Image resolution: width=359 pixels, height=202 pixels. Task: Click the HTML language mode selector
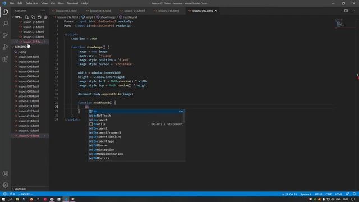[338, 194]
